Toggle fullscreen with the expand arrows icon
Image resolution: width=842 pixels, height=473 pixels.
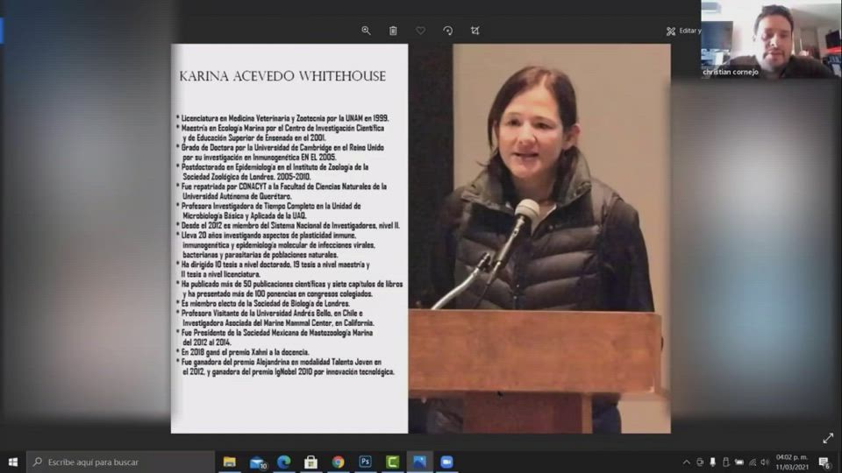point(827,438)
